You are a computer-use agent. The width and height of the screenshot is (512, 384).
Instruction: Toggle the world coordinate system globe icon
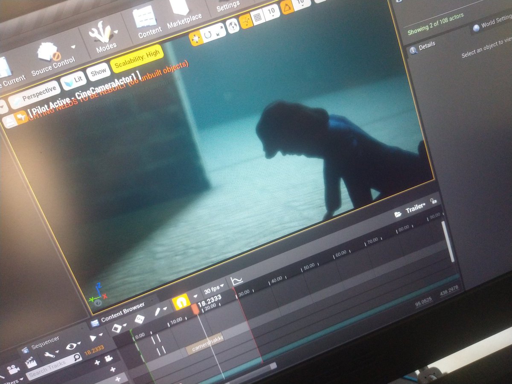(x=233, y=26)
